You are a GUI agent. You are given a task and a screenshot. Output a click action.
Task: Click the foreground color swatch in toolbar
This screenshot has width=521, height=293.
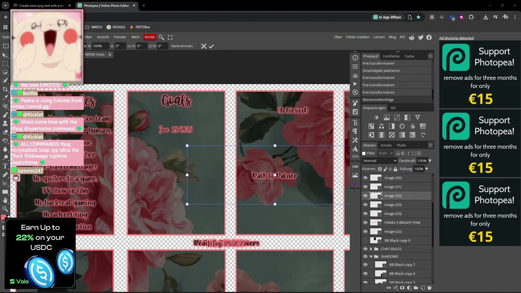pos(3,217)
